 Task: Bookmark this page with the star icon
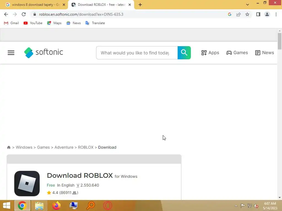[247, 14]
